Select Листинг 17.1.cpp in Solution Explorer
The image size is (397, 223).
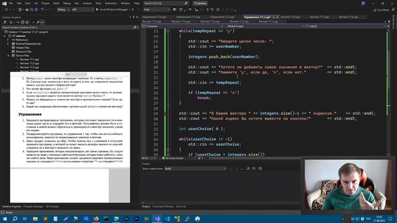29,59
